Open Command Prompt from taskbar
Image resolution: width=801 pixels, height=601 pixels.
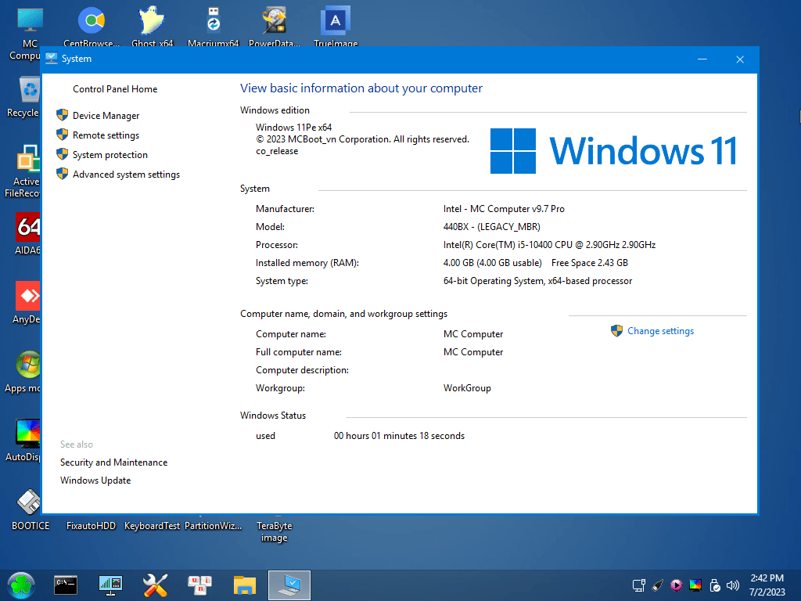point(66,585)
